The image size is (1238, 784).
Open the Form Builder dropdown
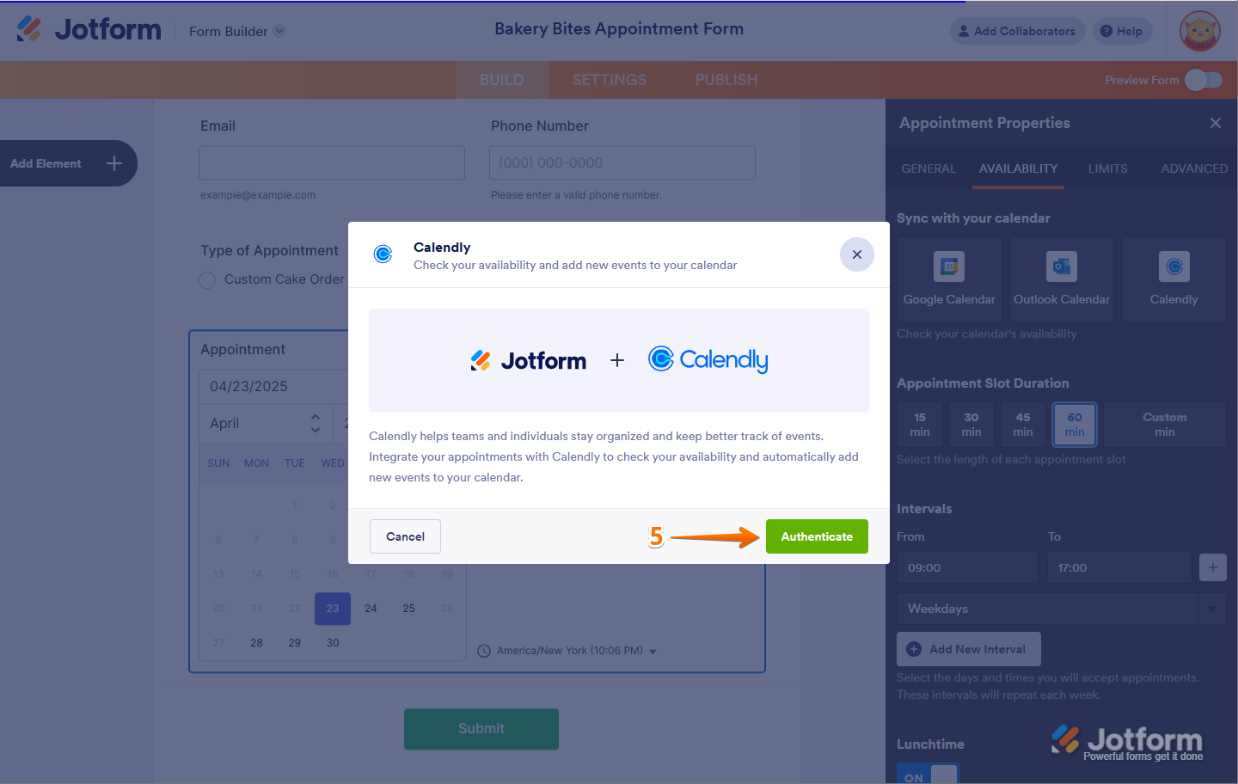tap(236, 31)
